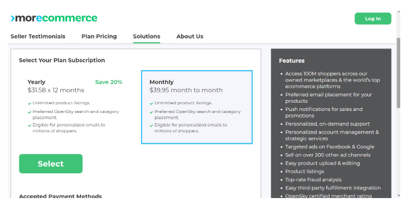
Task: Click the blue chevron in the logo
Action: pos(12,19)
